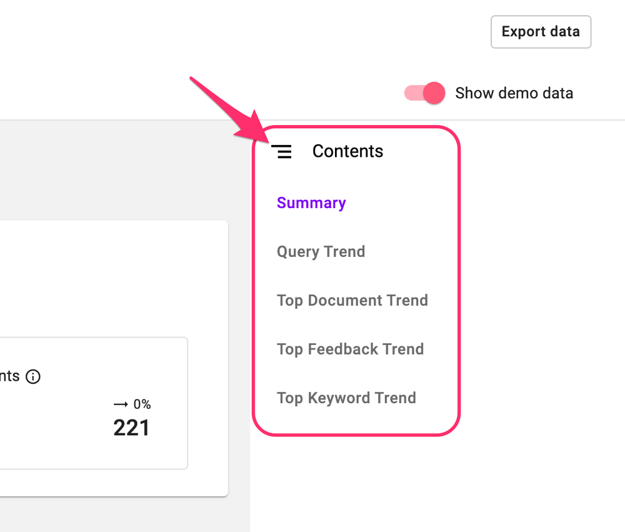
Task: Select the rightward arrow next to 0%
Action: pos(120,404)
